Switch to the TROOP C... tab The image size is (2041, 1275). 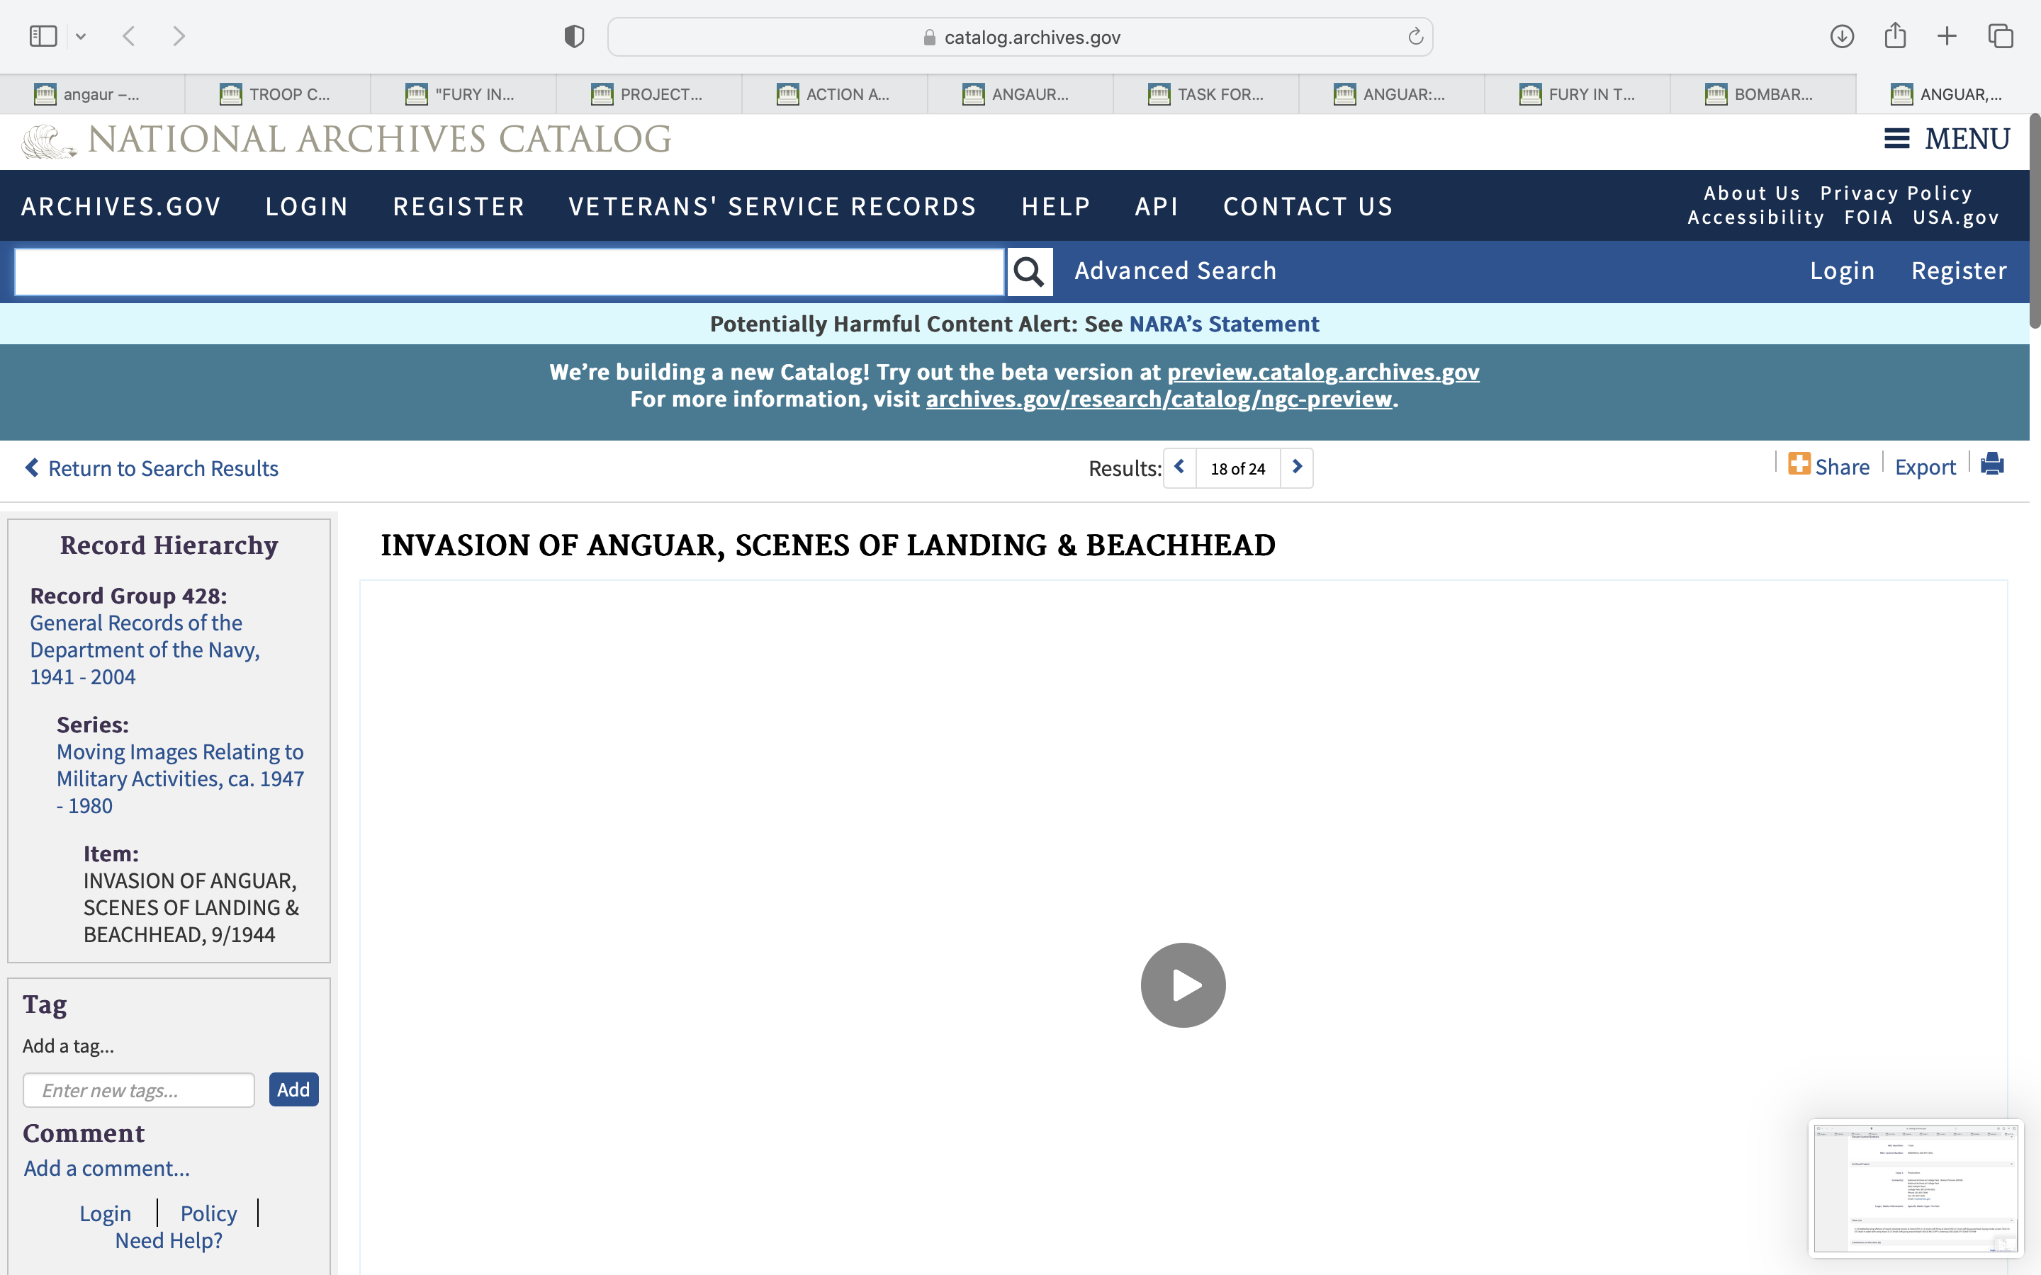[x=278, y=94]
